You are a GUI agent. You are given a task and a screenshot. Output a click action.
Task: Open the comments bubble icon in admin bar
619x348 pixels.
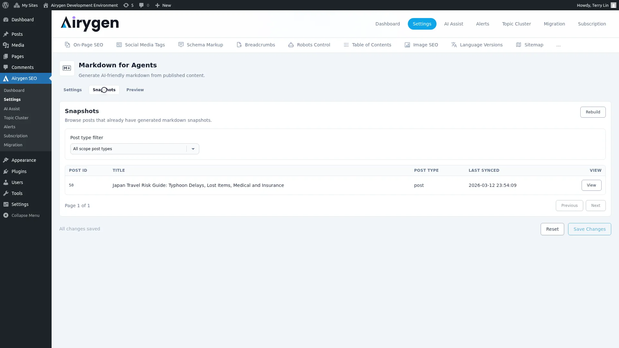(141, 5)
